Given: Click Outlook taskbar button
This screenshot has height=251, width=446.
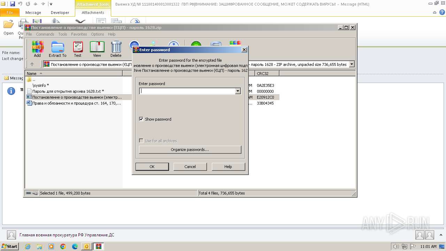Looking at the screenshot, I should (x=86, y=246).
